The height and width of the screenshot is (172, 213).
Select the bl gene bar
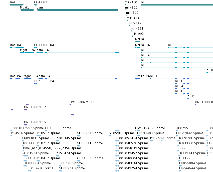pyautogui.click(x=177, y=5)
